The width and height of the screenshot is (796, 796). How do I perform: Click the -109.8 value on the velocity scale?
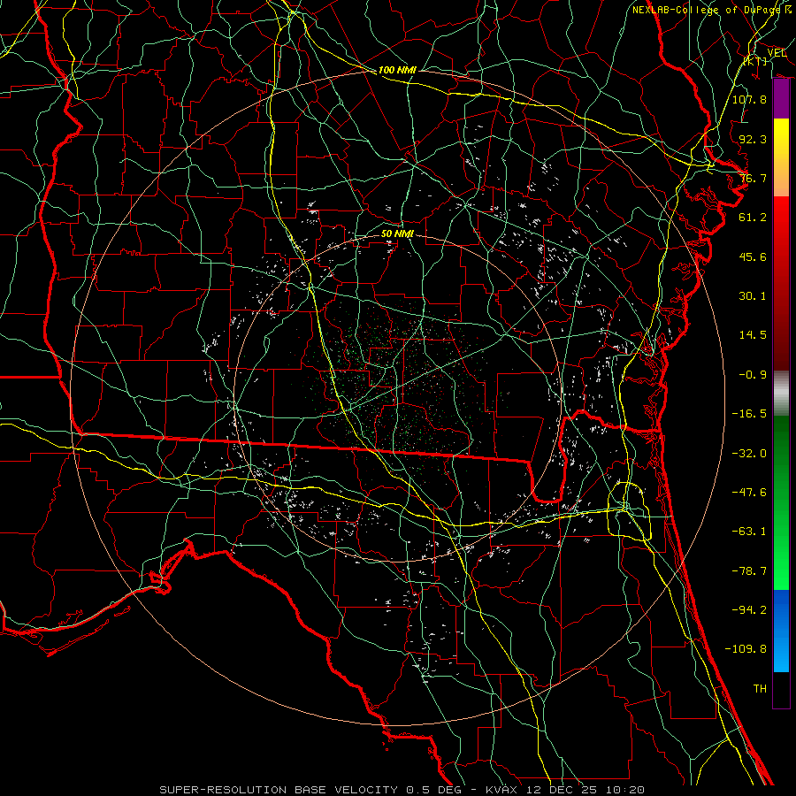point(746,649)
